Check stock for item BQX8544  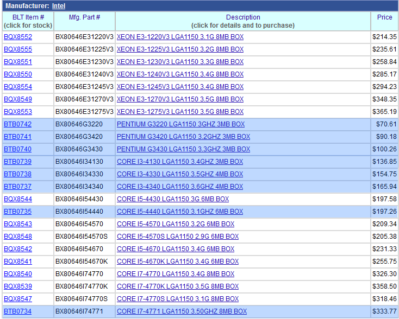(x=18, y=199)
